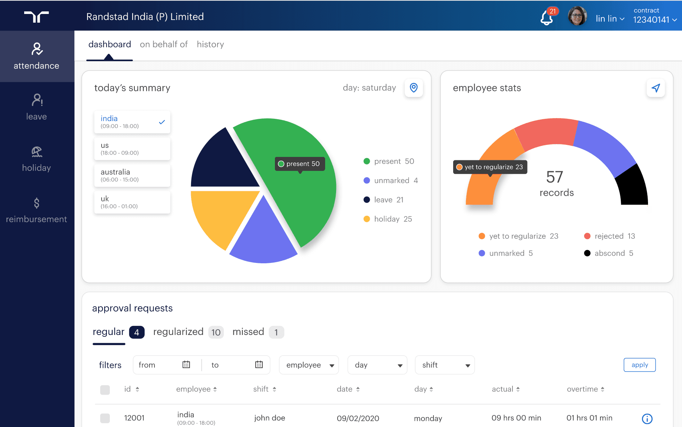The image size is (682, 427).
Task: Click the leave 21 legend entry
Action: [x=383, y=200]
